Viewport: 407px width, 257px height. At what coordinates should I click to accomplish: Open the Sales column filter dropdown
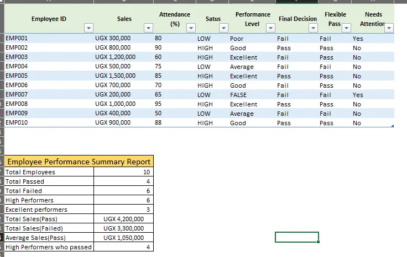(148, 28)
